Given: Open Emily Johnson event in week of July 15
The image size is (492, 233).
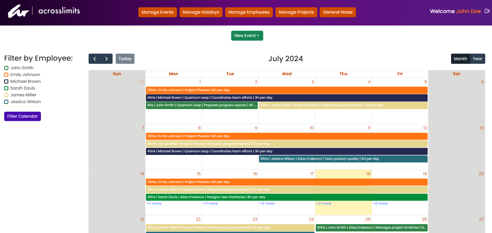Looking at the screenshot, I should [x=287, y=182].
